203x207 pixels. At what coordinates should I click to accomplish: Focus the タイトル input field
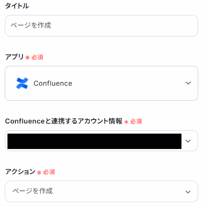tap(101, 25)
